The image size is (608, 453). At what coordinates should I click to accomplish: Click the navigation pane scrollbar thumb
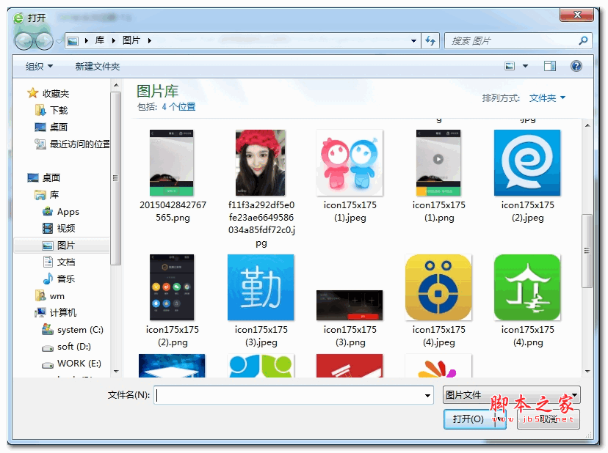[115, 179]
